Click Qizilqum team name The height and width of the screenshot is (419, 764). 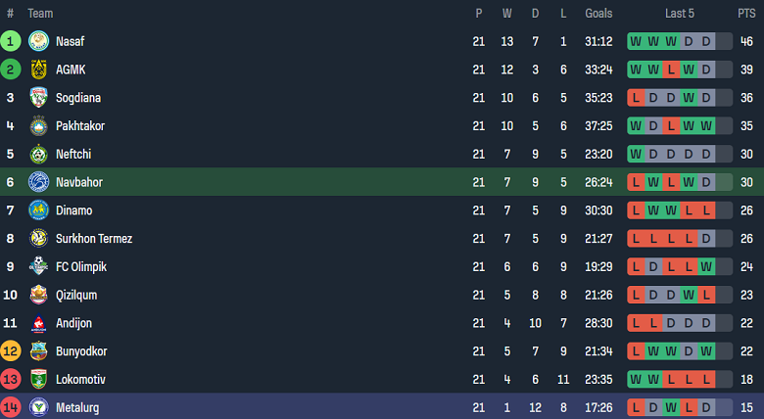tap(76, 296)
